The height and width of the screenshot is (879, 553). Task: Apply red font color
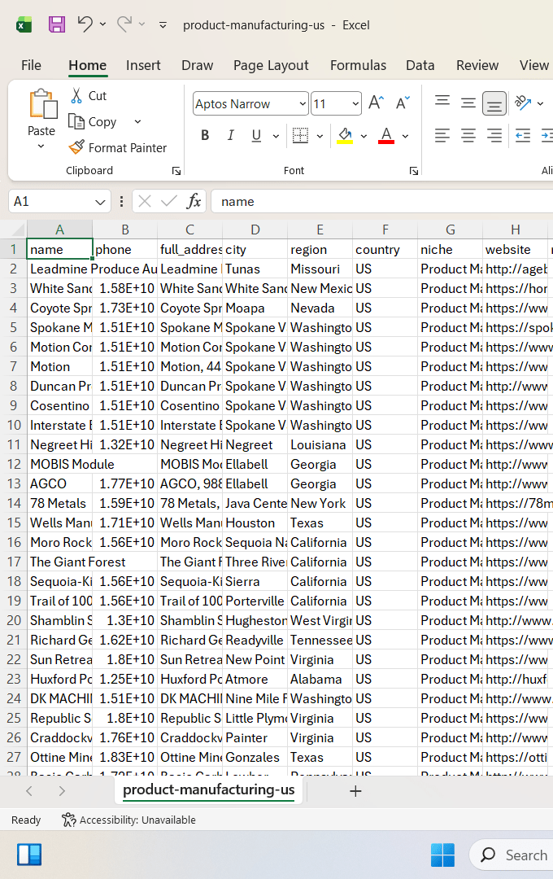(x=386, y=136)
